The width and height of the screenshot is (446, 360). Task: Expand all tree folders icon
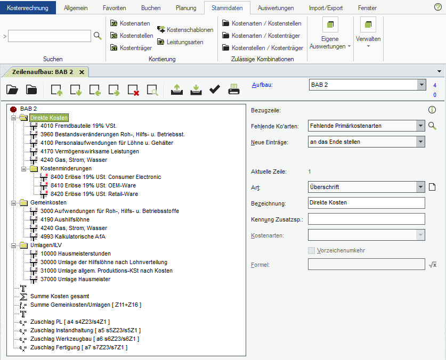click(12, 90)
